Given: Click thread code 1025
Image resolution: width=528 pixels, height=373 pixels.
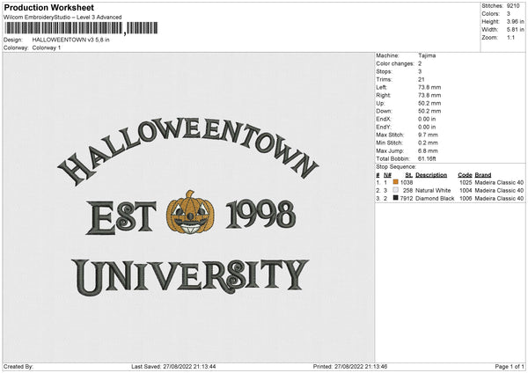Looking at the screenshot, I should point(466,182).
